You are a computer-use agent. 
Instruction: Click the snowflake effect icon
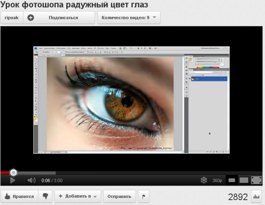[x=204, y=180]
